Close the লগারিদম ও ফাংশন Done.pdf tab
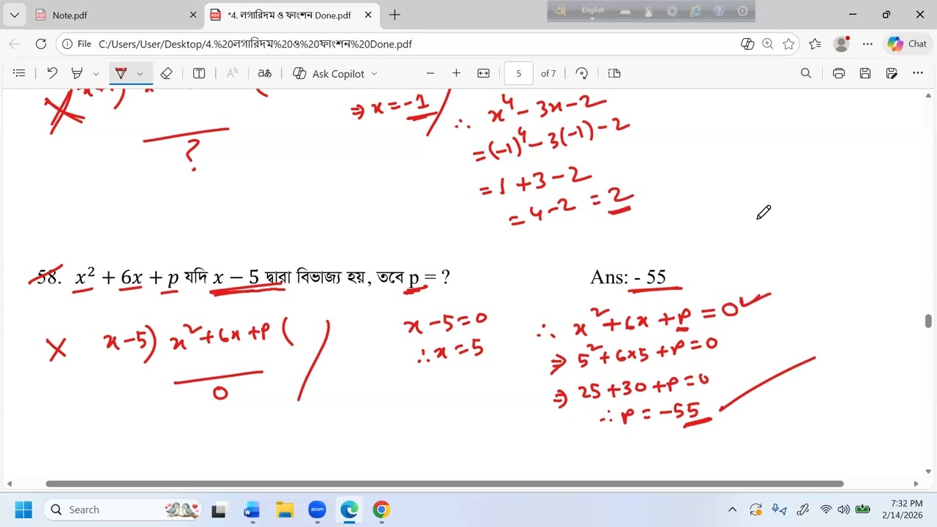The height and width of the screenshot is (527, 937). tap(368, 15)
